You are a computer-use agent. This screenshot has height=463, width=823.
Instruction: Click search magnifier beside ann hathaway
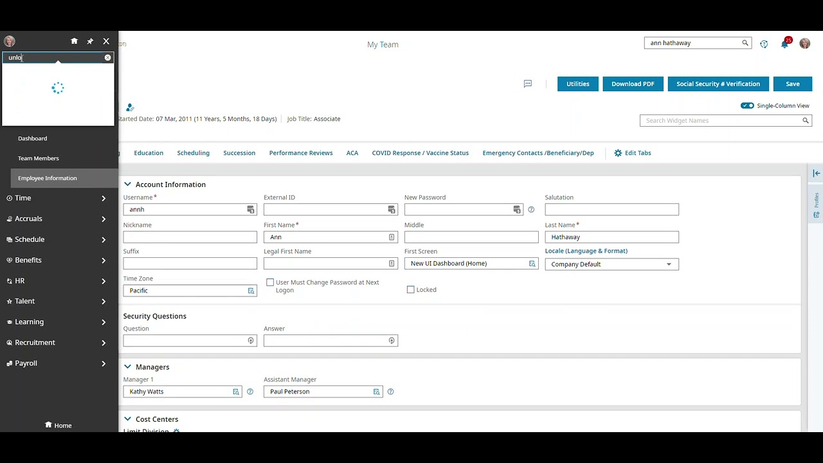click(745, 43)
